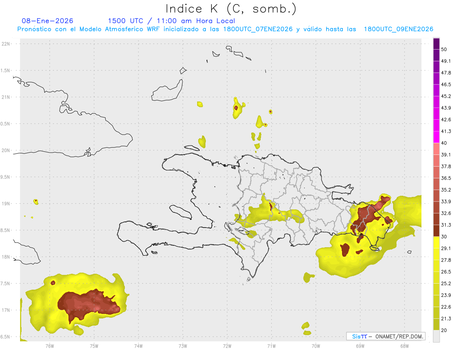Click the "47.8" color scale value
The width and height of the screenshot is (454, 351).
[446, 73]
